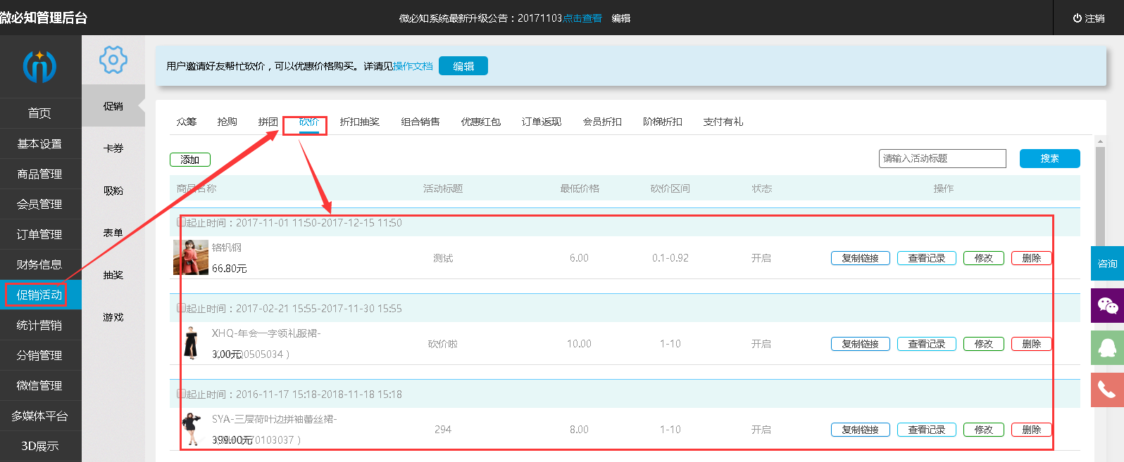
Task: Tick the checkbox for the 2017-11-01 activity
Action: point(181,222)
